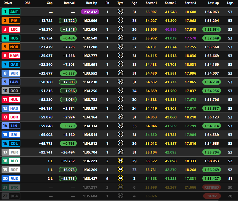Click the medium tyre icon in ALB's row
Image resolution: width=238 pixels, height=201 pixels.
click(120, 178)
